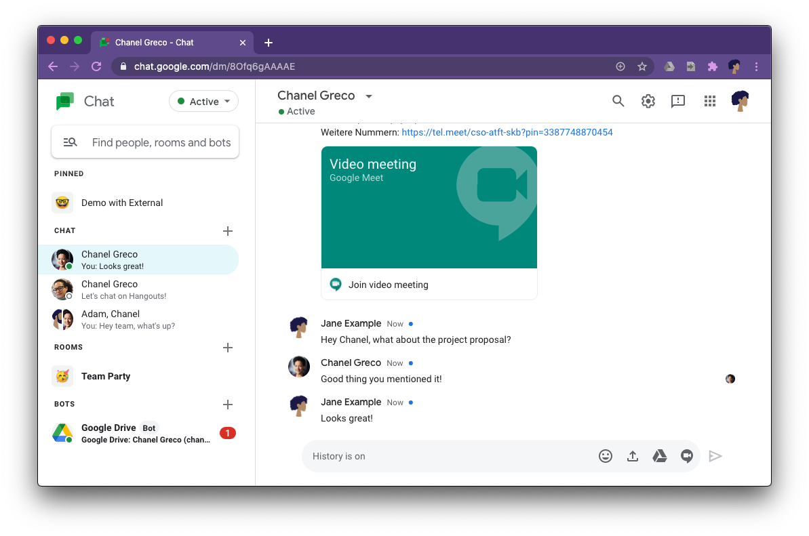Viewport: 809px width, 536px height.
Task: Open Chat settings via the gear icon
Action: [x=648, y=100]
